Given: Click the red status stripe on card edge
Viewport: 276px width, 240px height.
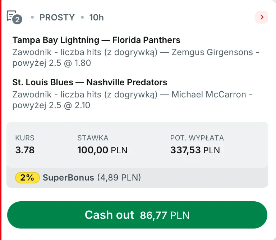Looking at the screenshot, I should (1, 120).
